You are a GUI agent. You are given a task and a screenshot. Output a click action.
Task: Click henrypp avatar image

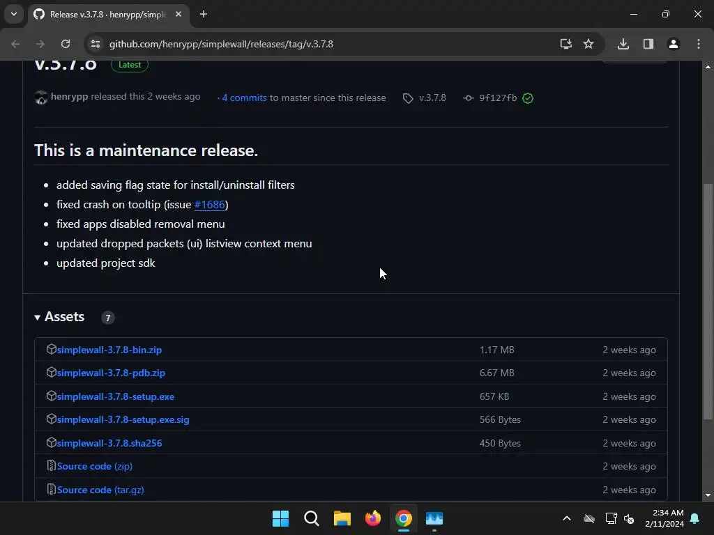41,98
